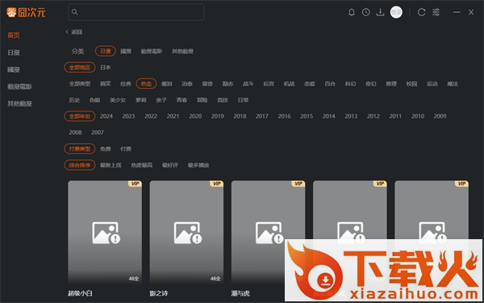Open the downloads icon

click(380, 12)
